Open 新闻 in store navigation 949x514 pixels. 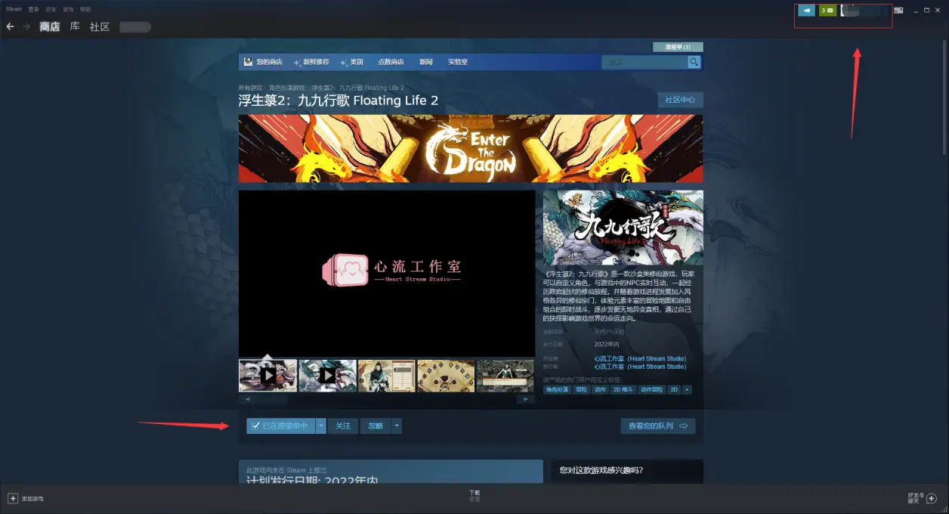(426, 62)
